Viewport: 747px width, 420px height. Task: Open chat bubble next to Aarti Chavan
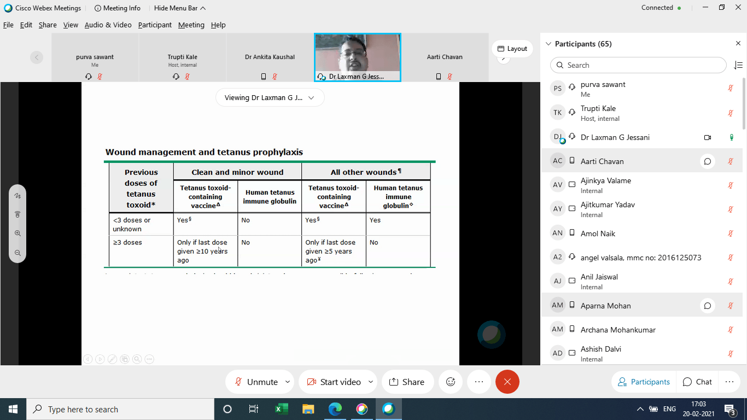(707, 161)
